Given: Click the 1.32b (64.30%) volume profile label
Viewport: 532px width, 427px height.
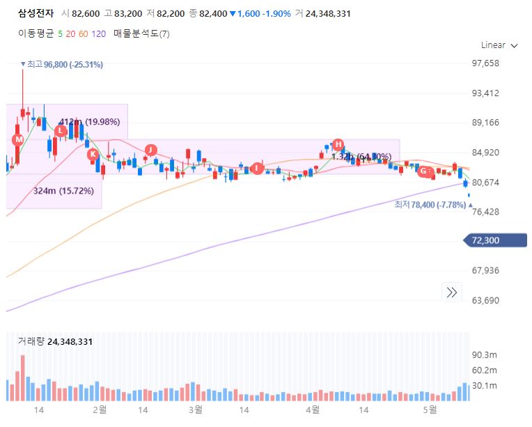Looking at the screenshot, I should (361, 157).
